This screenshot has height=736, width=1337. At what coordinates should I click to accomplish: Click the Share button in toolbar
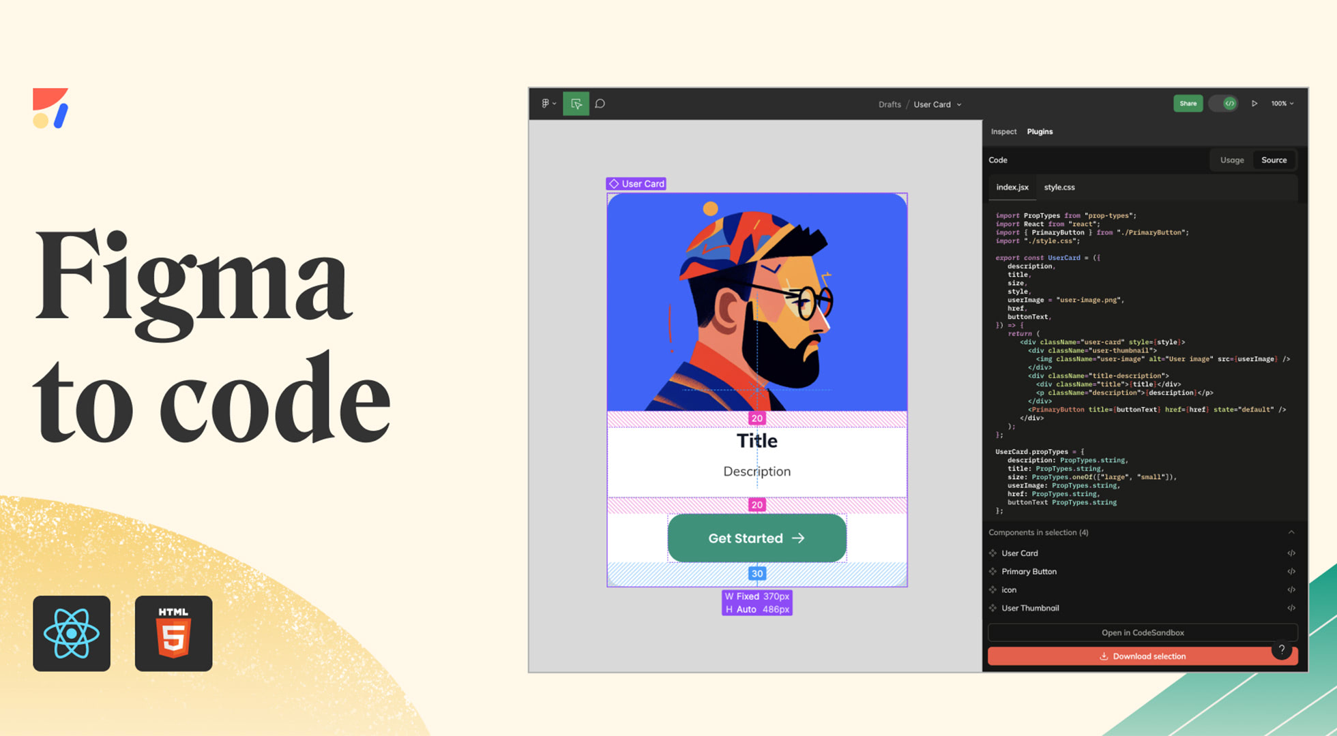pyautogui.click(x=1189, y=104)
